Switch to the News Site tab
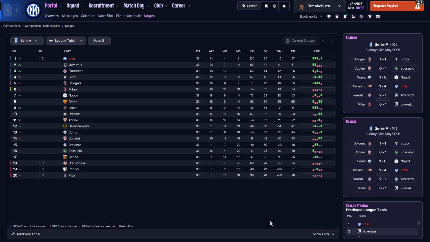 coord(105,16)
